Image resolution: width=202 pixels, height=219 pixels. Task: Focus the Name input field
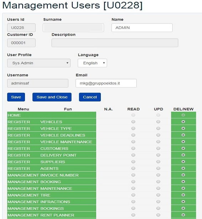tap(142, 28)
